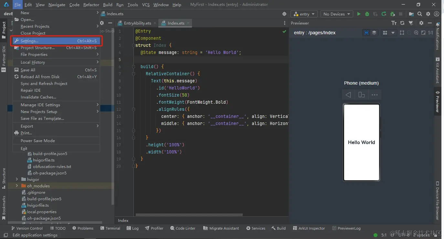Viewport: 444px width, 239px height.
Task: Select local.properties in project tree
Action: tap(42, 212)
